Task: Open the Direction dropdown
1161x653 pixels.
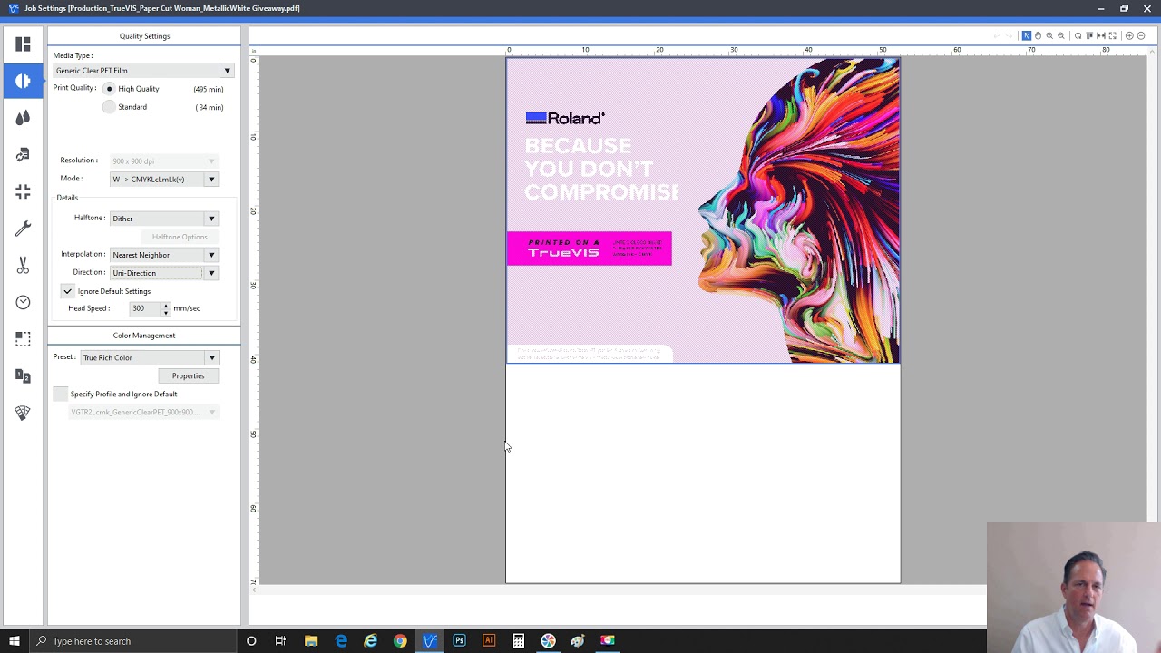Action: (x=163, y=273)
